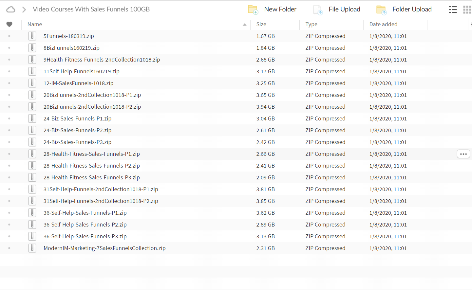The image size is (472, 290).
Task: Click the File Upload icon
Action: click(x=317, y=10)
